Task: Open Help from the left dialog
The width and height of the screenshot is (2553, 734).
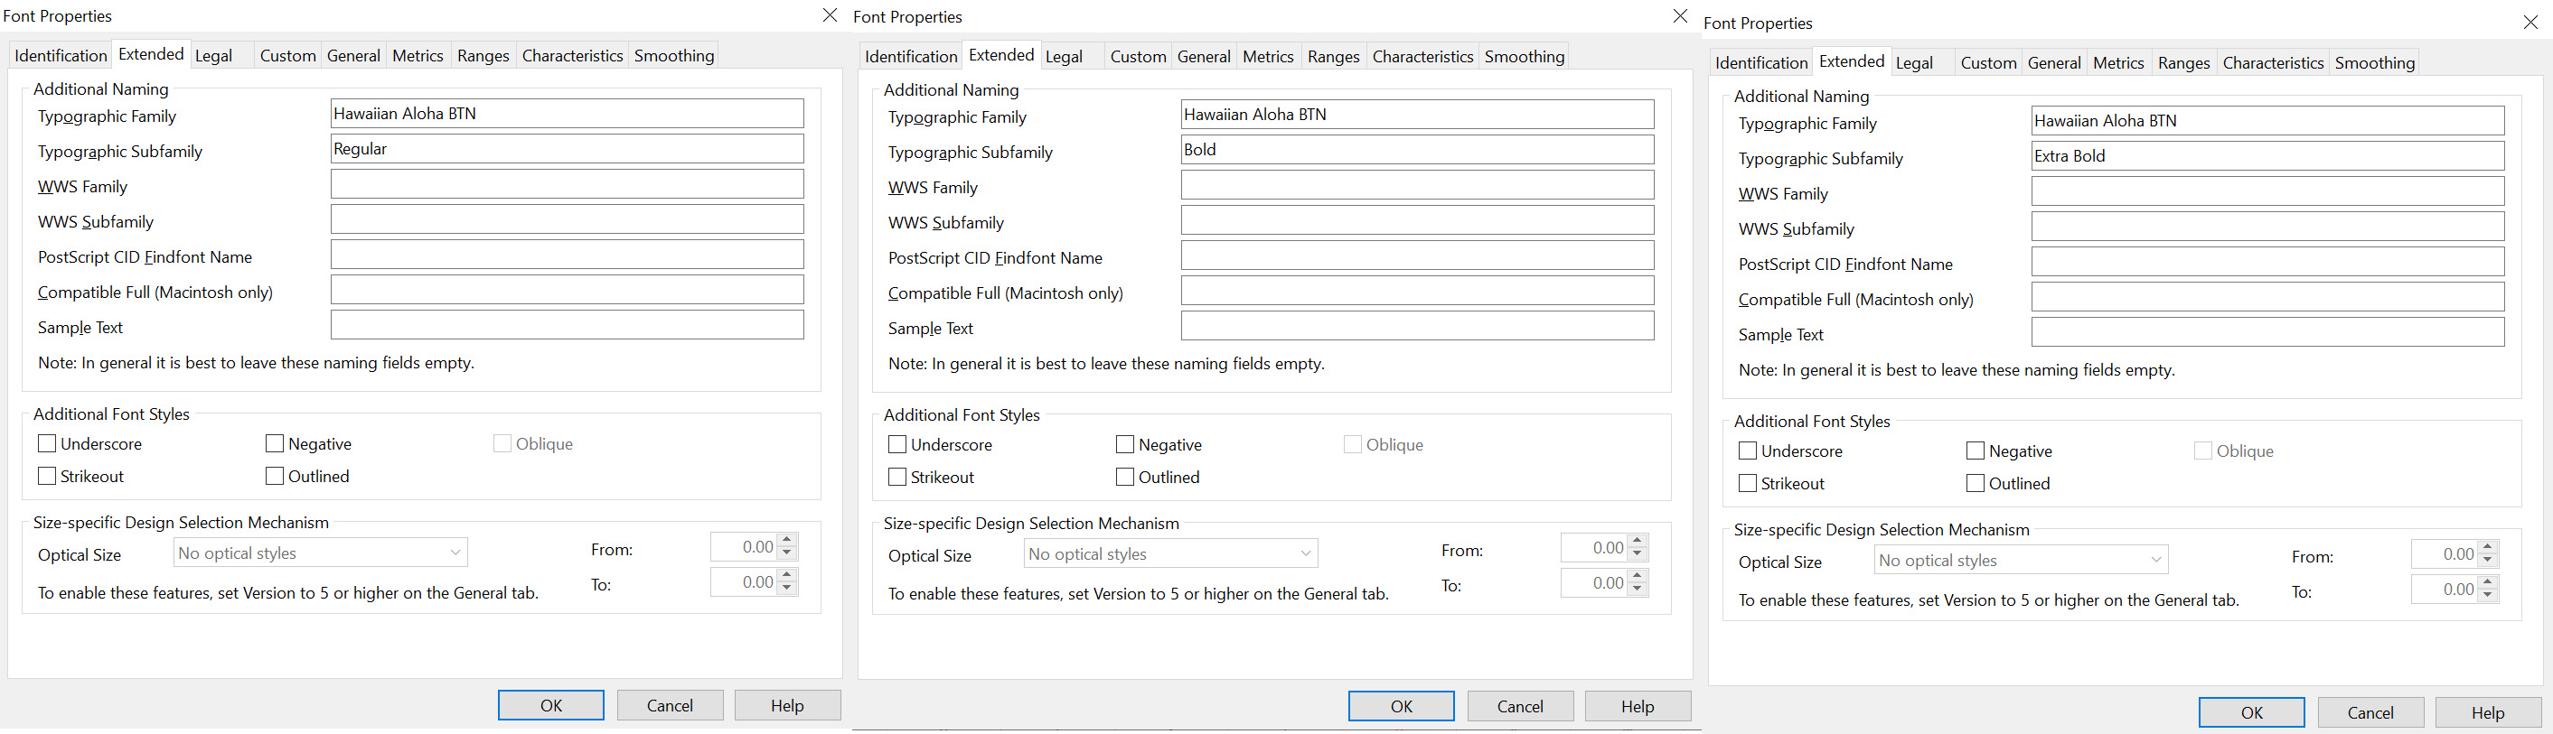Action: (787, 705)
